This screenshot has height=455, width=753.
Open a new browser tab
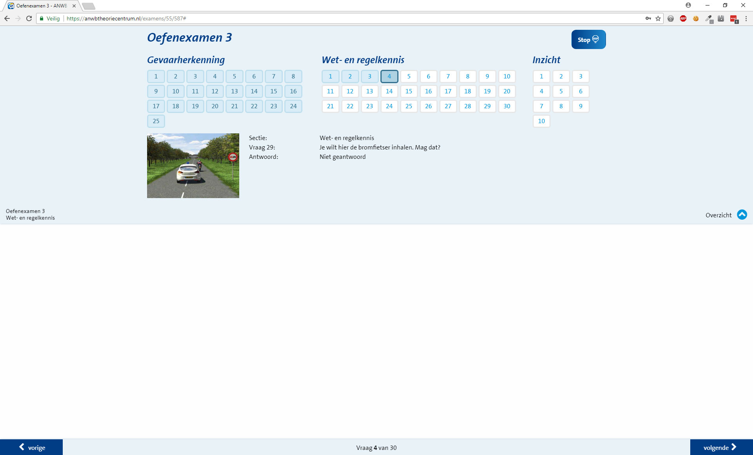(89, 6)
